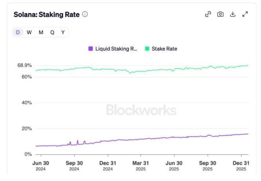Download the chart data
This screenshot has height=181, width=261.
[x=233, y=14]
